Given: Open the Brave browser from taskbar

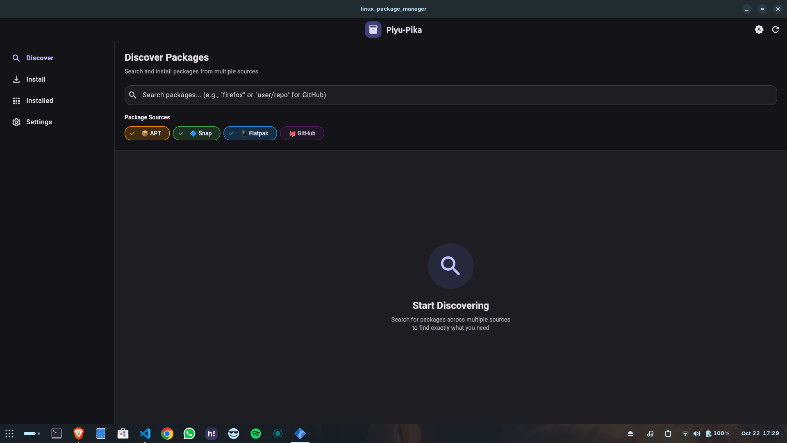Looking at the screenshot, I should coord(79,434).
